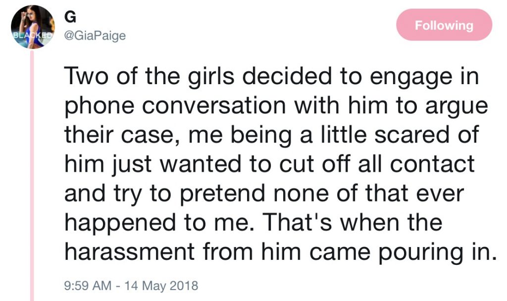Click the word 'harassment' in the tweet

129,251
